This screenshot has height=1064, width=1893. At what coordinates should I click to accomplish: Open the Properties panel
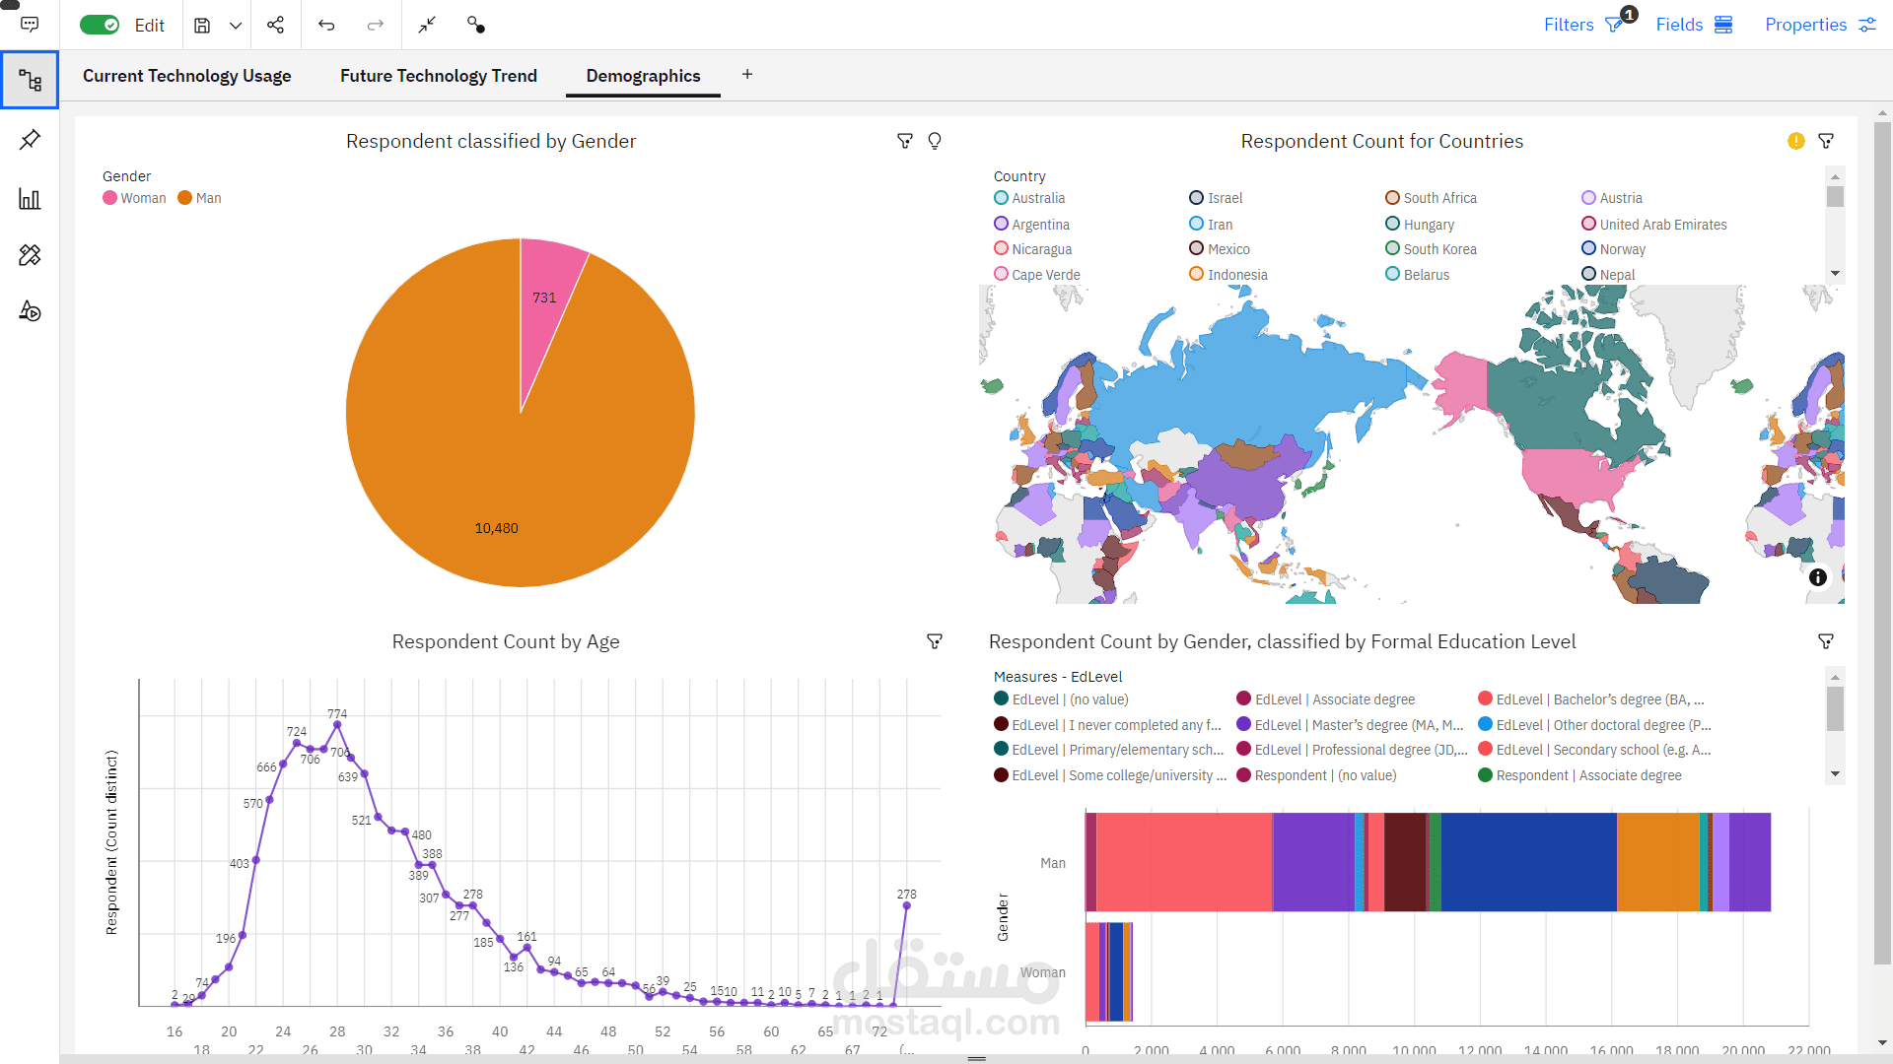(x=1820, y=25)
